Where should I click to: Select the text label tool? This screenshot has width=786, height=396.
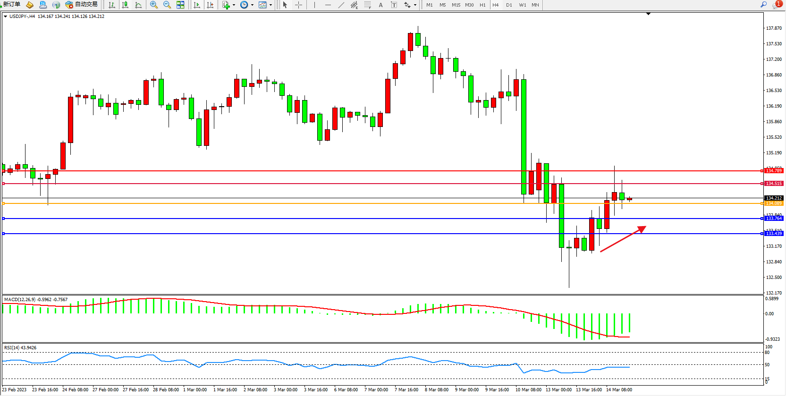tap(381, 5)
